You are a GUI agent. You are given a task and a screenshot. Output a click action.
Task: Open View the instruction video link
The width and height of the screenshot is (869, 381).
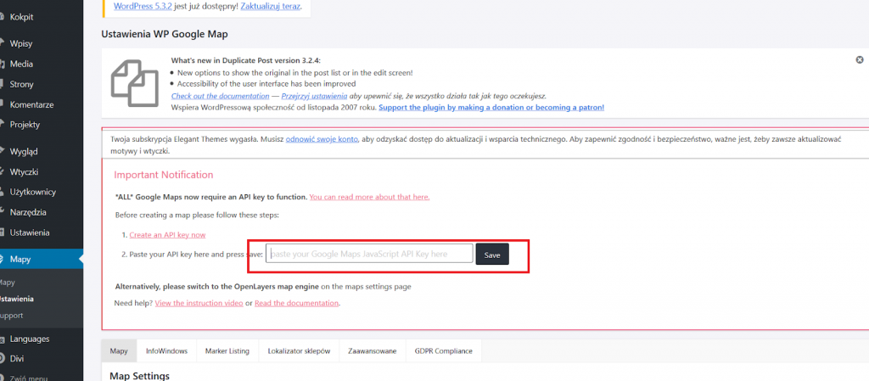199,304
